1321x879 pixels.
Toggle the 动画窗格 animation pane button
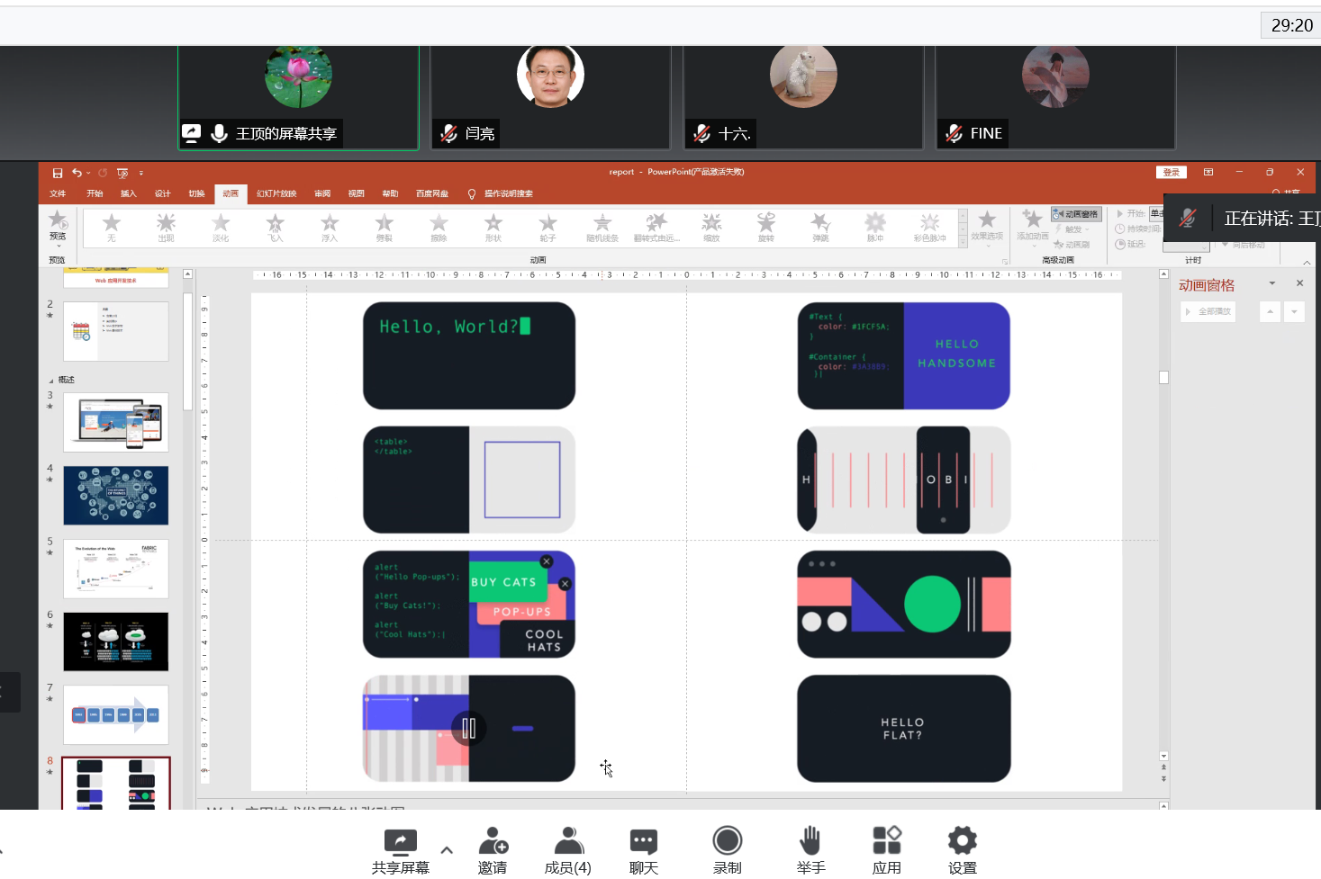tap(1076, 214)
